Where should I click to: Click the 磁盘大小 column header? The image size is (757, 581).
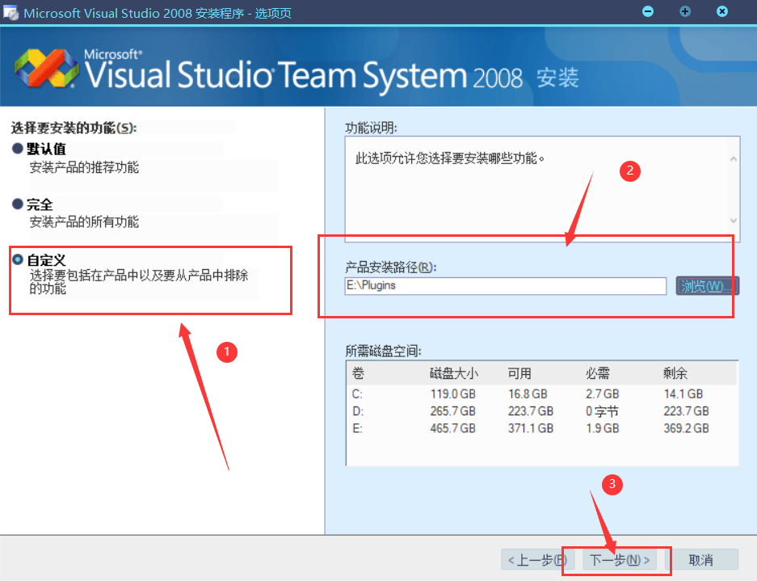pos(454,373)
